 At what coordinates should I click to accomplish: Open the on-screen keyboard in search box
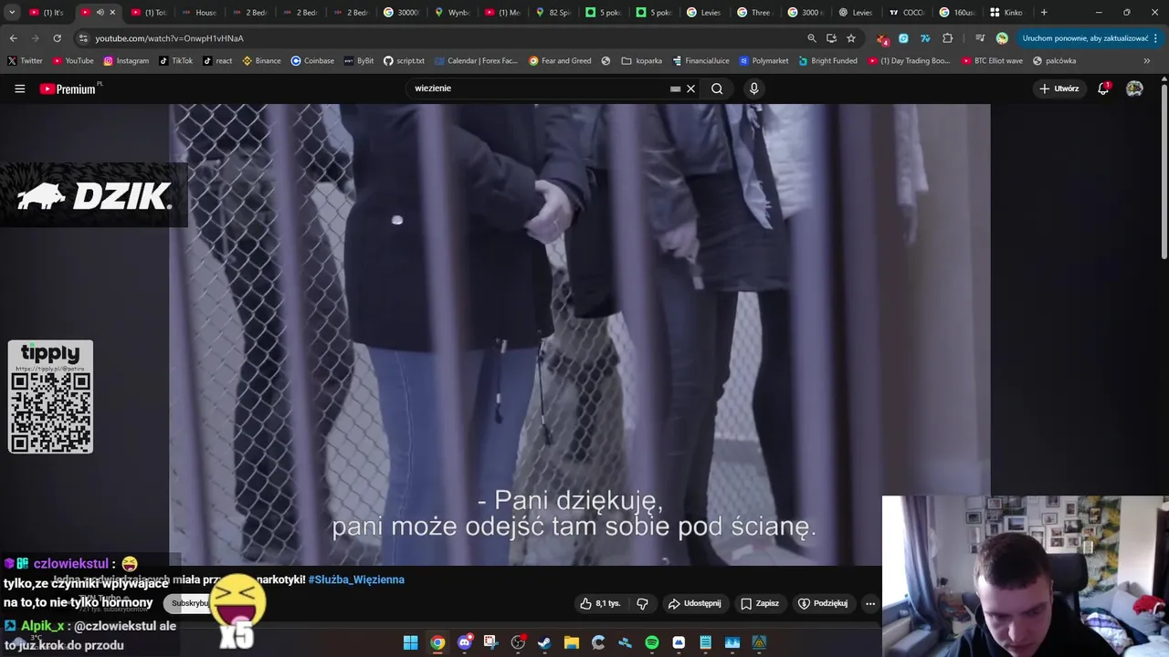(x=675, y=89)
